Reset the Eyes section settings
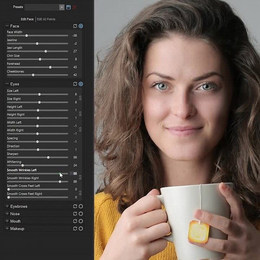 75,84
